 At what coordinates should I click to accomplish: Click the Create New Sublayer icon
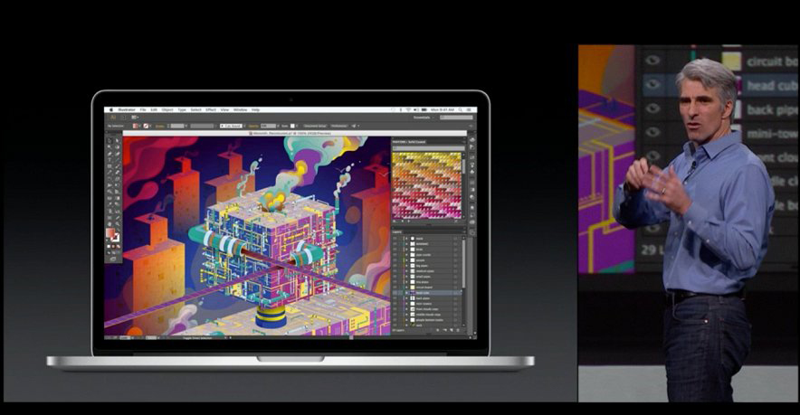(x=444, y=330)
